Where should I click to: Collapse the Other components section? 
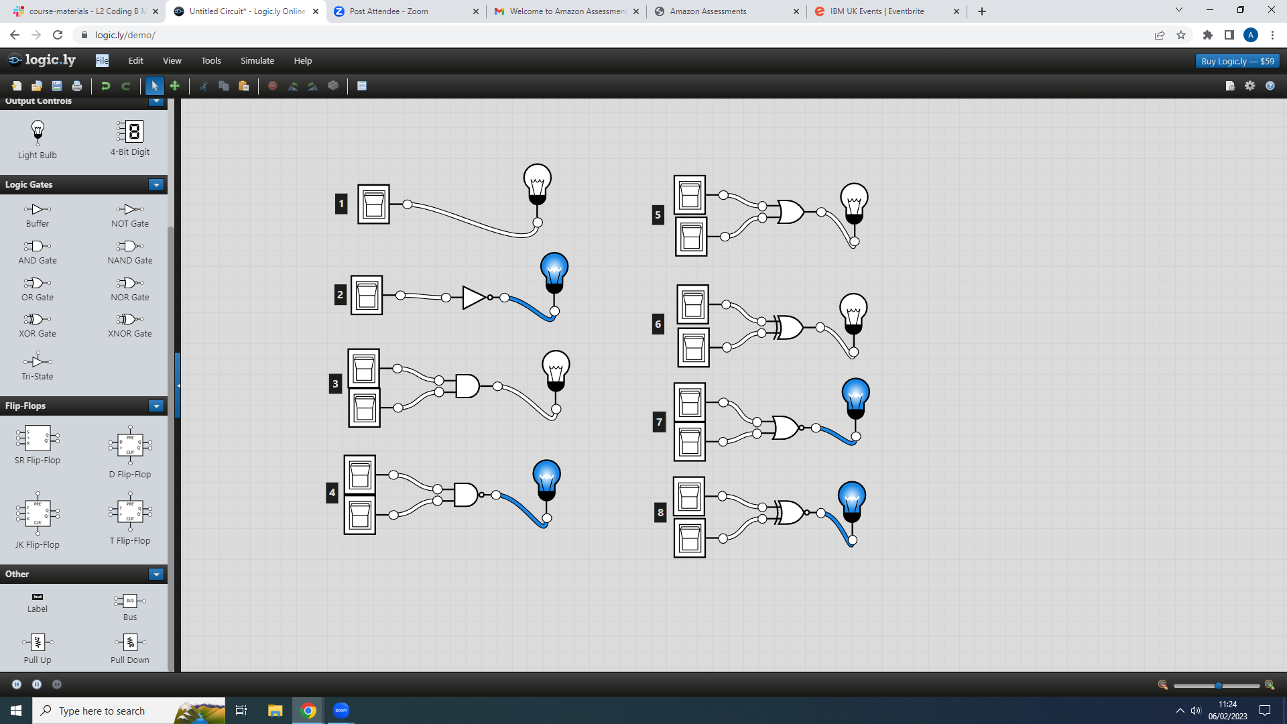pyautogui.click(x=156, y=575)
